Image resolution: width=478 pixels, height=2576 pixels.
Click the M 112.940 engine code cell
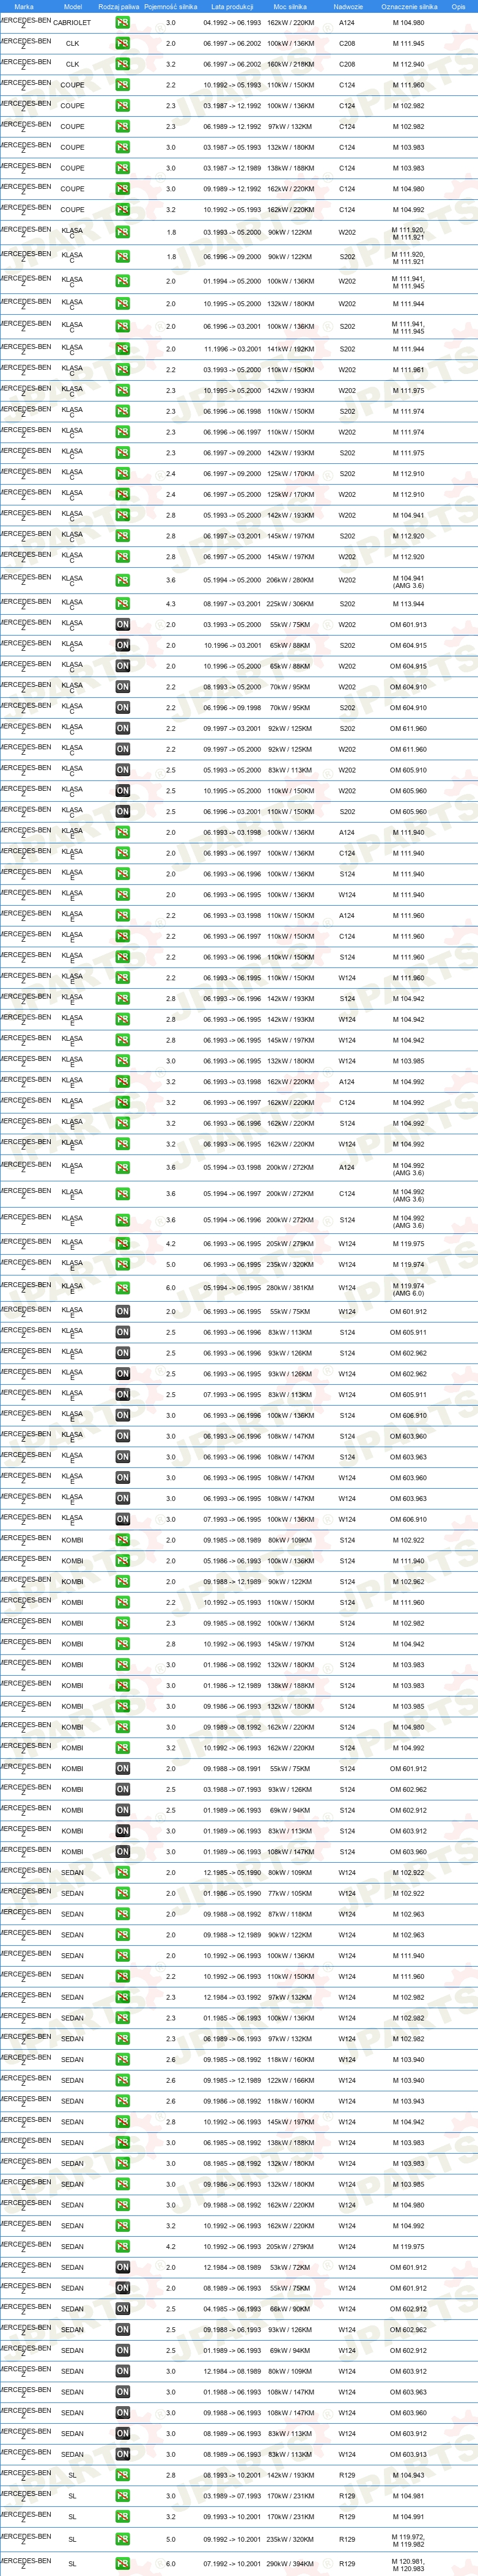click(x=408, y=64)
